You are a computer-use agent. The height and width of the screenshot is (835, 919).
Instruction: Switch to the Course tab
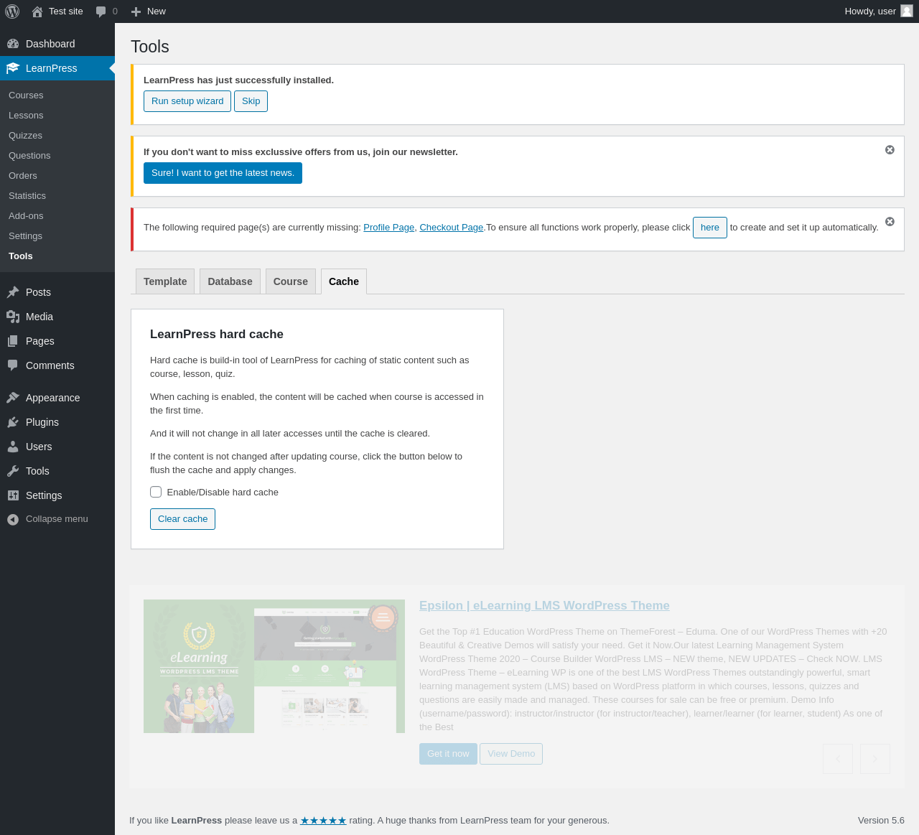(291, 281)
